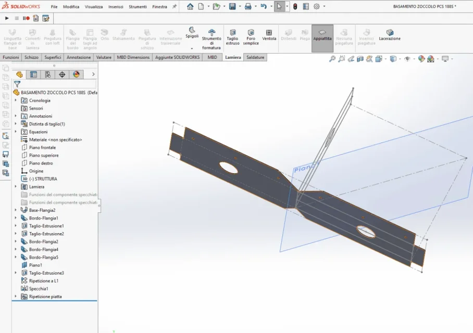Open the DisplayManager color sphere tab
473x333 pixels.
[76, 74]
